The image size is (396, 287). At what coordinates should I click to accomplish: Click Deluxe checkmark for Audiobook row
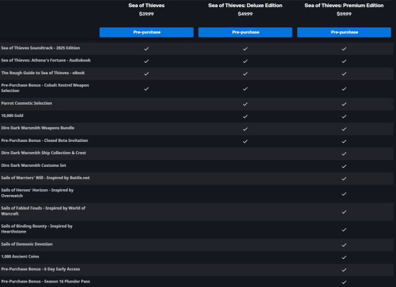245,61
